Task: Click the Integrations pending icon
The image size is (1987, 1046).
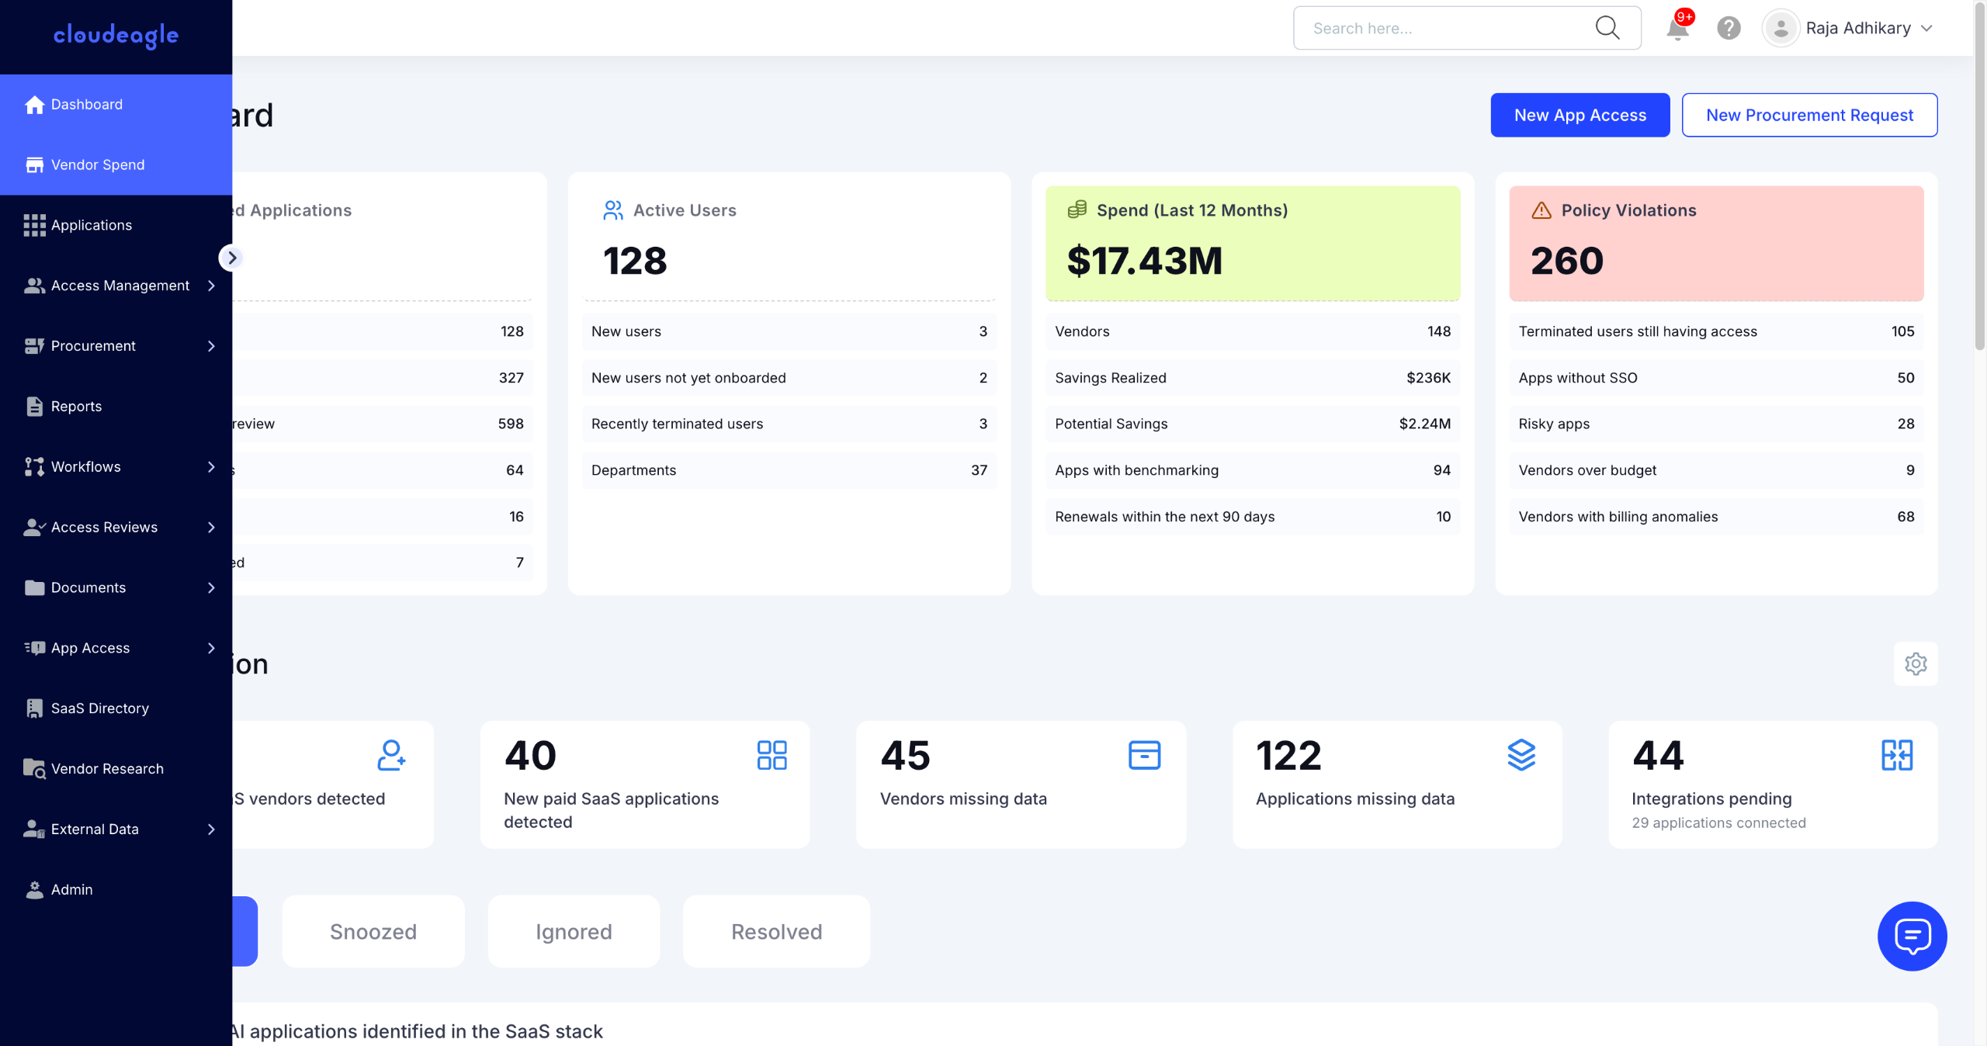Action: 1896,755
